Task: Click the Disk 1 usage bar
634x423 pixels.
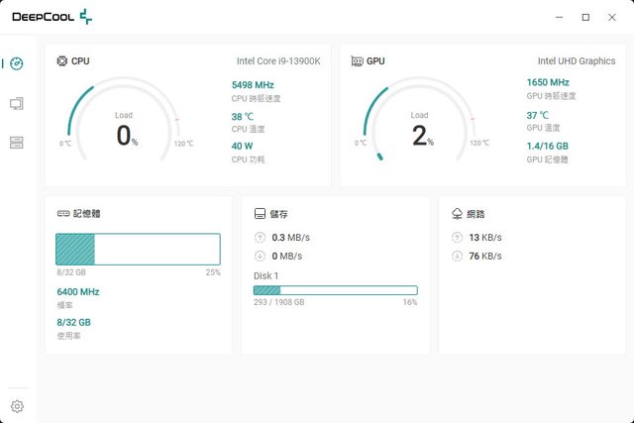Action: tap(335, 290)
